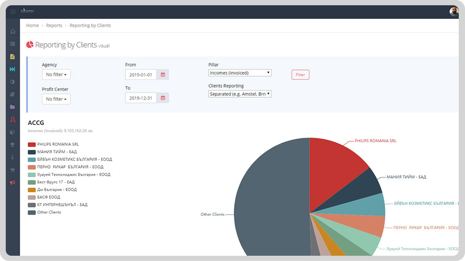Toggle ПЕРНО РИКАР БЪЛГАРИЯ legend swatch
The image size is (465, 261).
tap(32, 167)
